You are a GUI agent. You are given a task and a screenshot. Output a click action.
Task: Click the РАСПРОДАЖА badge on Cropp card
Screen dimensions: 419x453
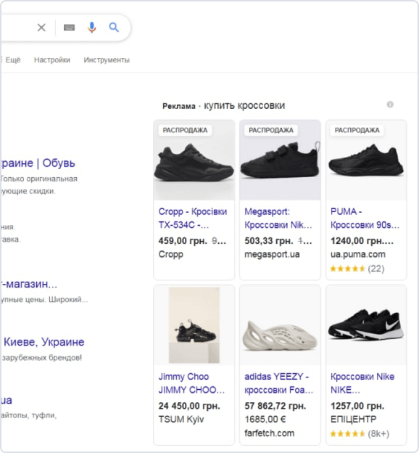click(x=185, y=130)
